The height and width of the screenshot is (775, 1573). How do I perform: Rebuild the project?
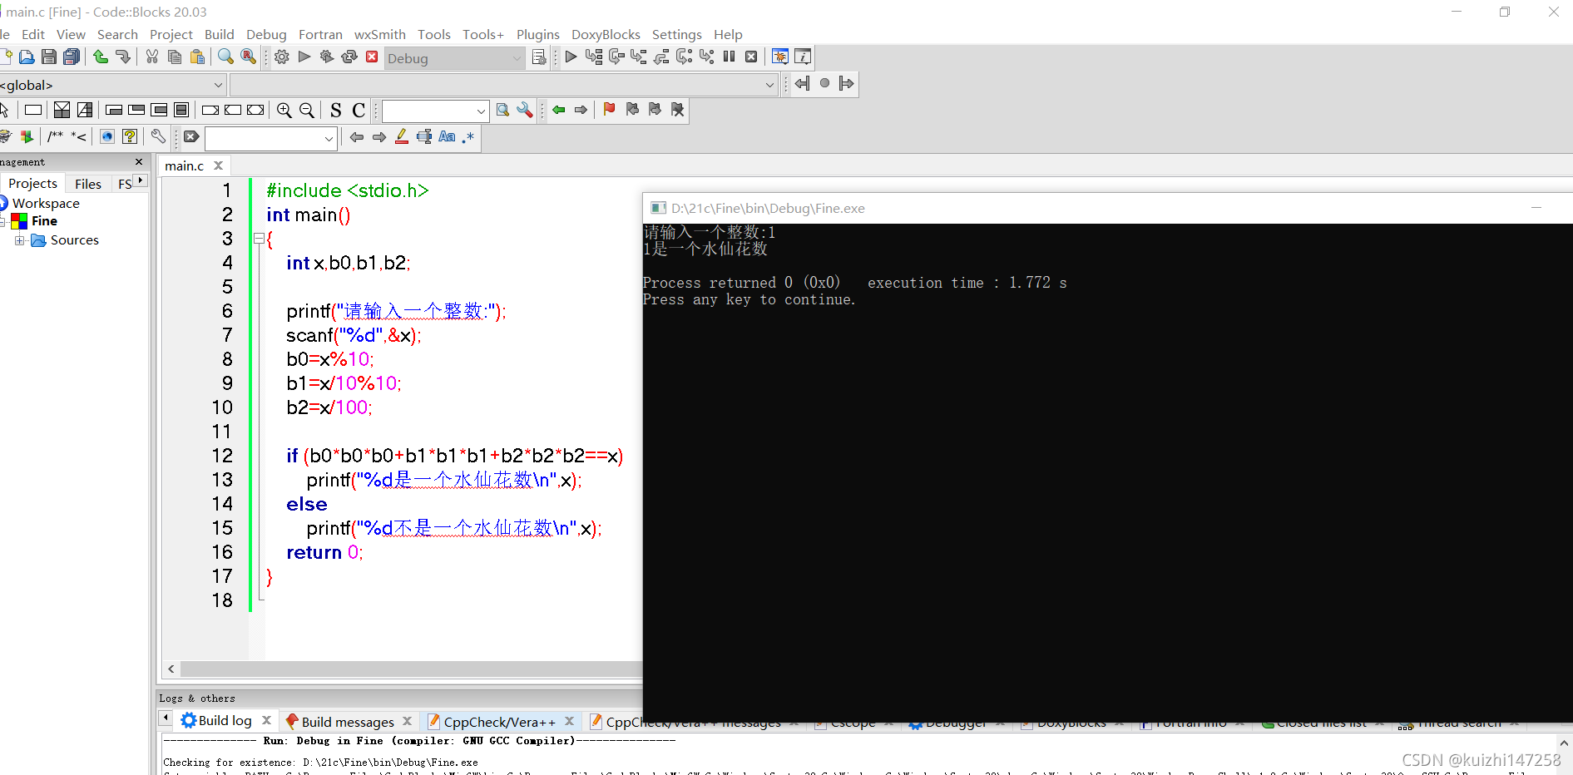point(349,57)
